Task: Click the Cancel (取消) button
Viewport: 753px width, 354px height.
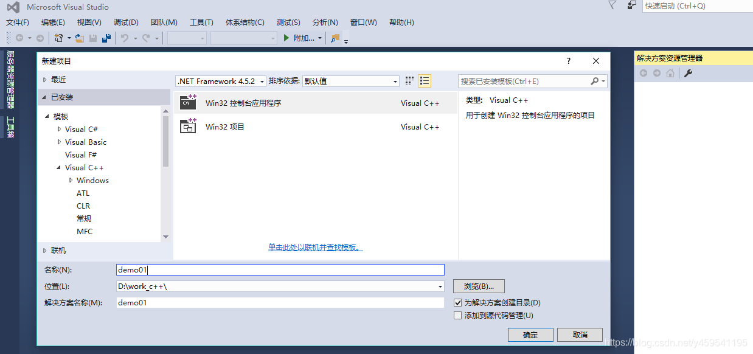Action: (580, 335)
